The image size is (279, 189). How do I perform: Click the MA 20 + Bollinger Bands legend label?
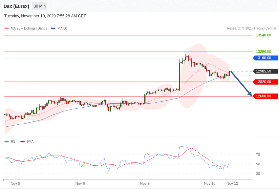coord(29,28)
